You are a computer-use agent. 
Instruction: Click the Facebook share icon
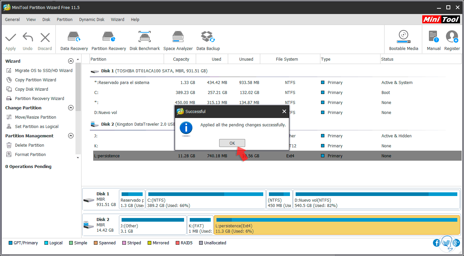[x=436, y=243]
